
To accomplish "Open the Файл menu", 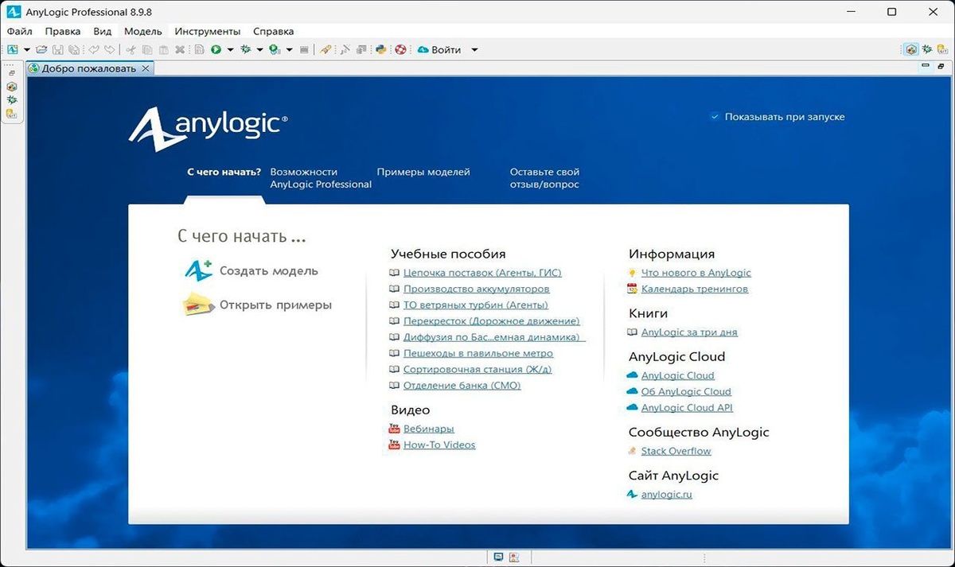I will 19,31.
